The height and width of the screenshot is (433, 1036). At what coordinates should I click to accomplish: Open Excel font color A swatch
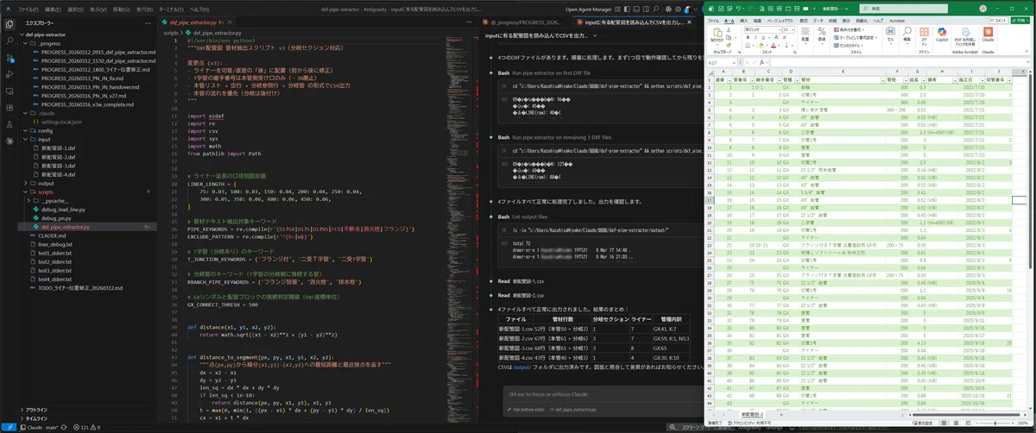click(774, 45)
